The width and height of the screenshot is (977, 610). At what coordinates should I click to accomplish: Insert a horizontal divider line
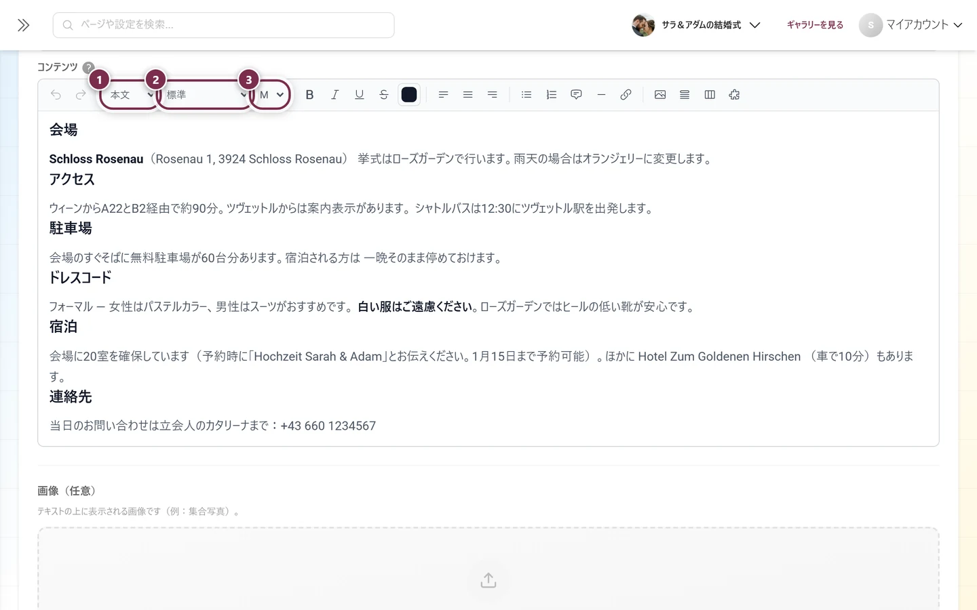(x=601, y=95)
